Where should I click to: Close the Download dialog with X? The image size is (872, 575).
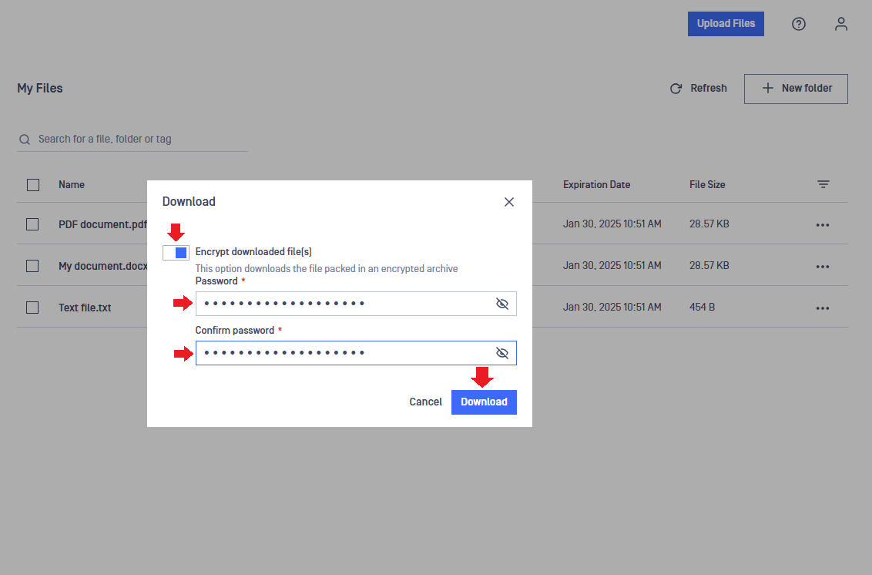509,202
